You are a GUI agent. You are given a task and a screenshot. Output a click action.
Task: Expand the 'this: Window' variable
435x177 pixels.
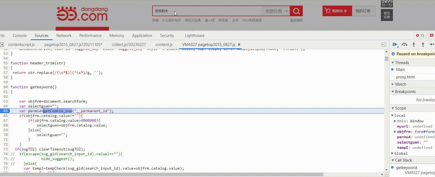pos(395,121)
